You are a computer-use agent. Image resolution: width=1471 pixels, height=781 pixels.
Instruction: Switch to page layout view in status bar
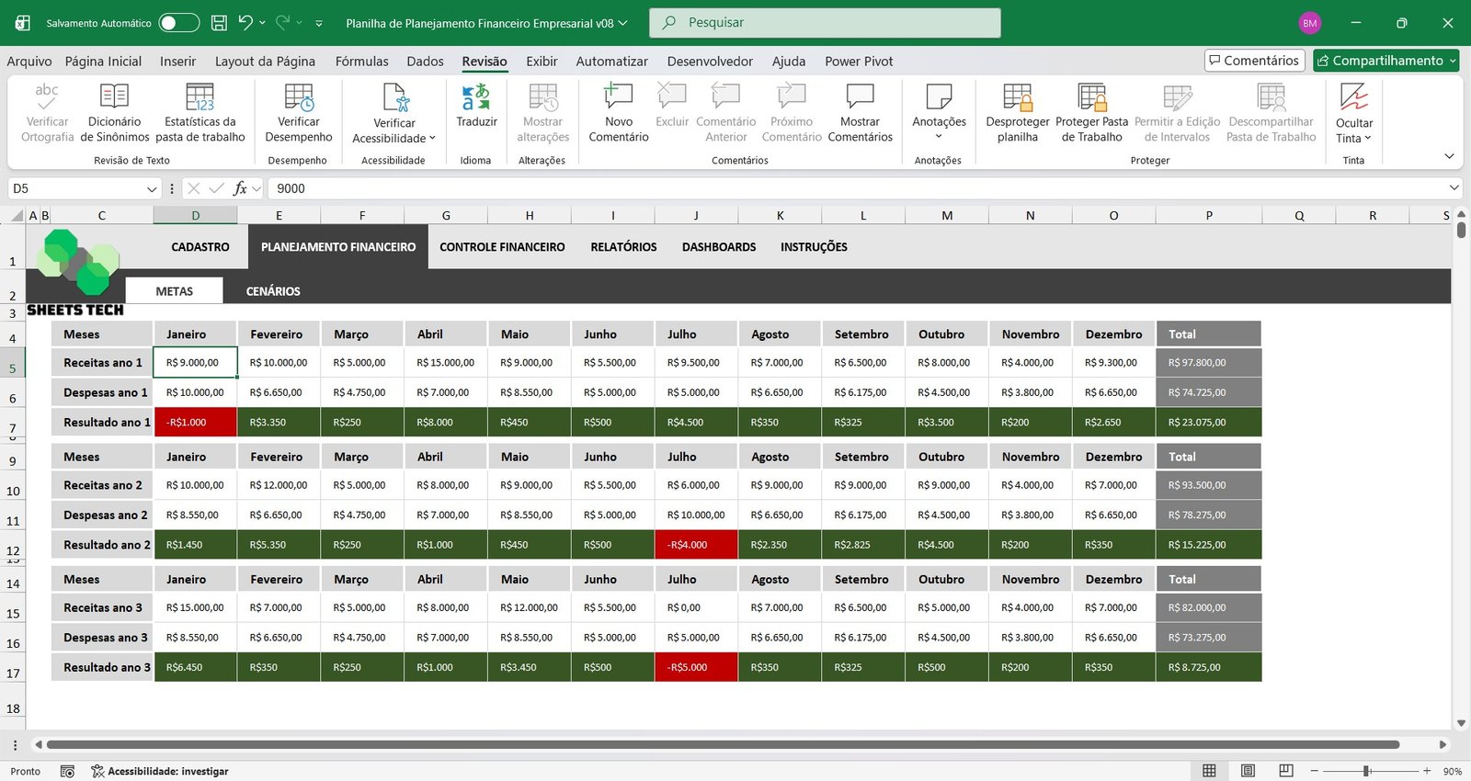point(1248,771)
